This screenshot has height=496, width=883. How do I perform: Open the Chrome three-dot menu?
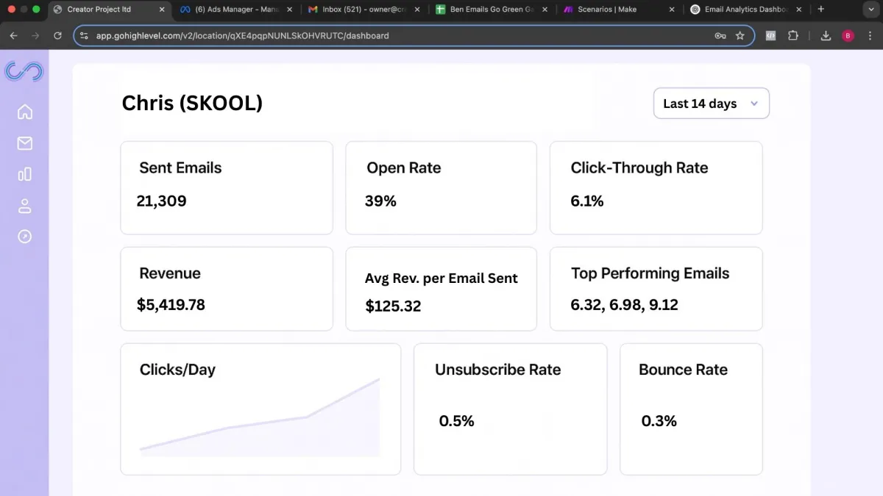coord(870,35)
